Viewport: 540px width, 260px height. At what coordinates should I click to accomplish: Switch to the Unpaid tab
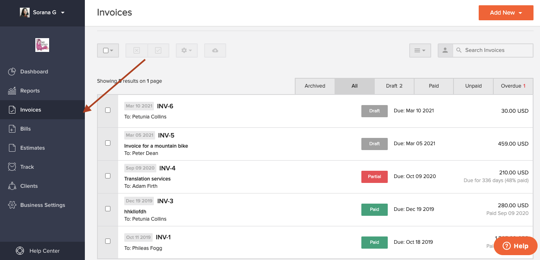[473, 86]
